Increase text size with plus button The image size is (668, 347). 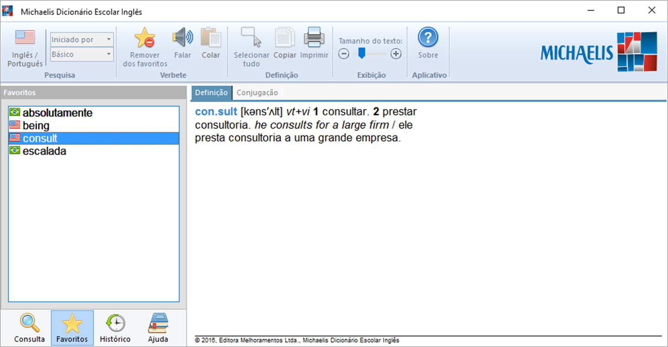point(396,54)
